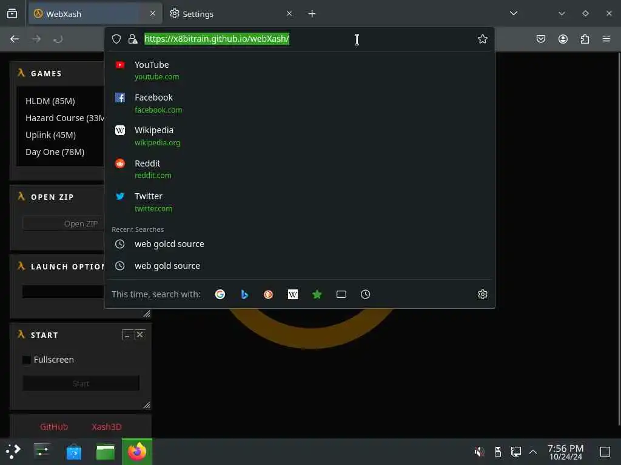
Task: Select the Twitter suggestion
Action: point(300,202)
